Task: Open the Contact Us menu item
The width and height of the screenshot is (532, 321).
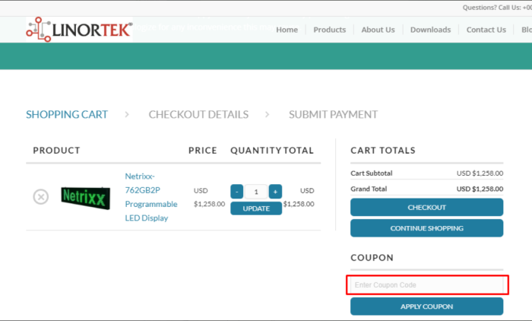Action: click(x=486, y=30)
